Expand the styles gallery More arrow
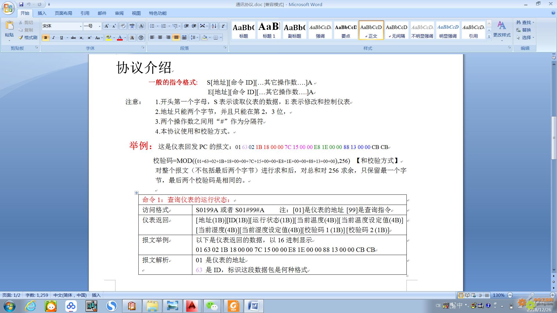Screen dimensions: 557x313 point(489,37)
